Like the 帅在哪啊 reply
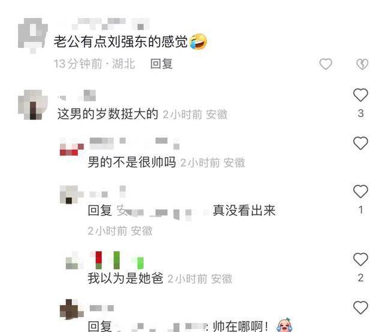The height and width of the screenshot is (332, 384). tap(361, 307)
